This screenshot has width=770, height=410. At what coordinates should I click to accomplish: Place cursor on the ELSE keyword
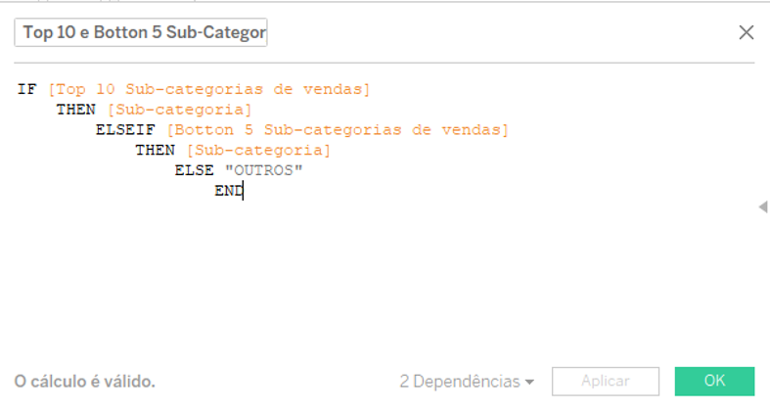(x=194, y=170)
